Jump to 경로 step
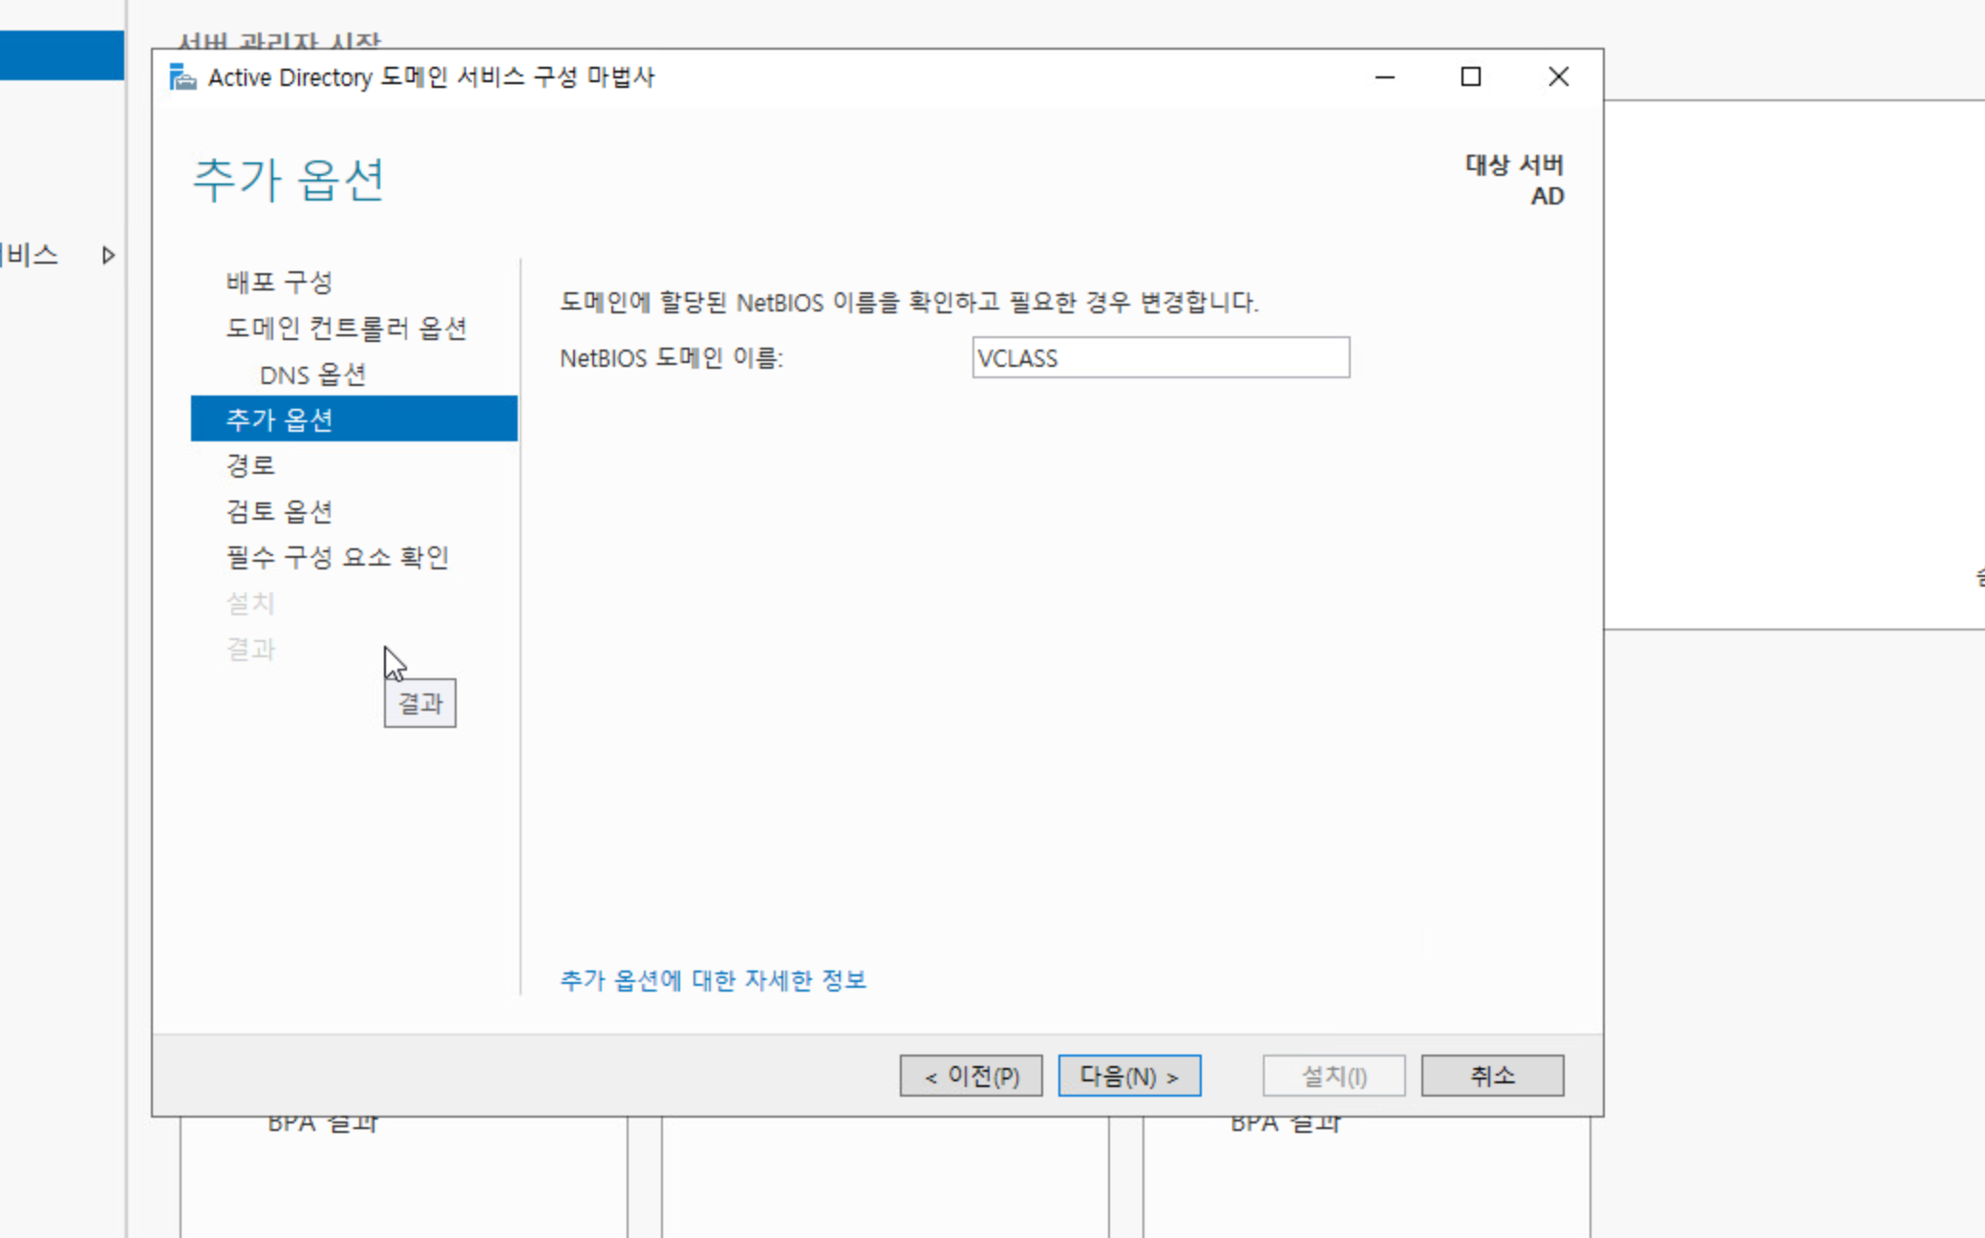 [250, 465]
